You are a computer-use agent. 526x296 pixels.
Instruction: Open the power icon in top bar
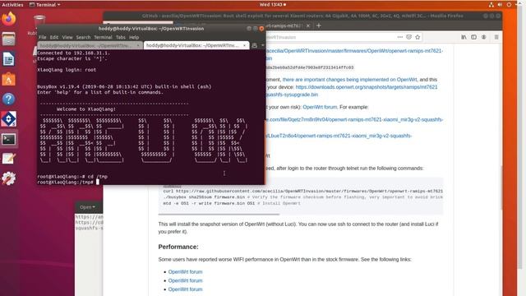[x=509, y=5]
